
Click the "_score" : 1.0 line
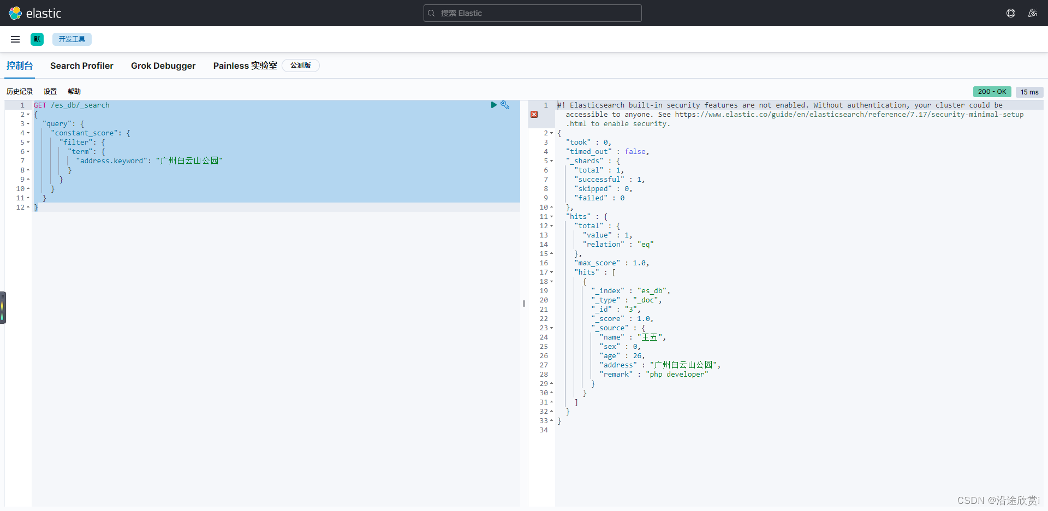click(622, 319)
